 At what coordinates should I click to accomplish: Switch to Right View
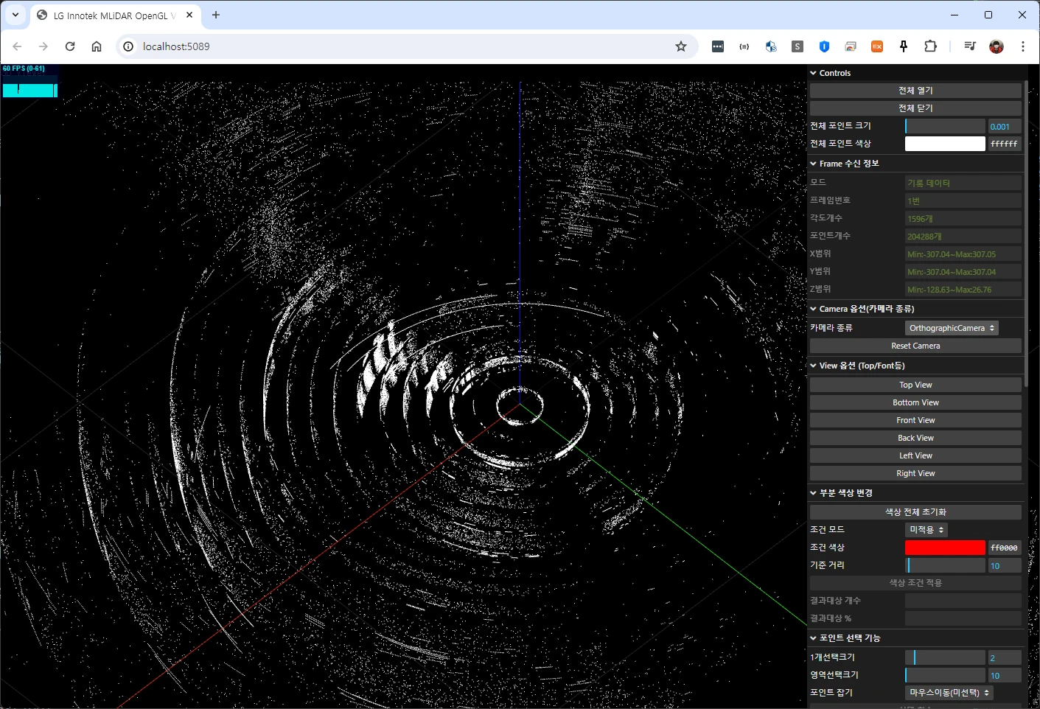pyautogui.click(x=915, y=473)
